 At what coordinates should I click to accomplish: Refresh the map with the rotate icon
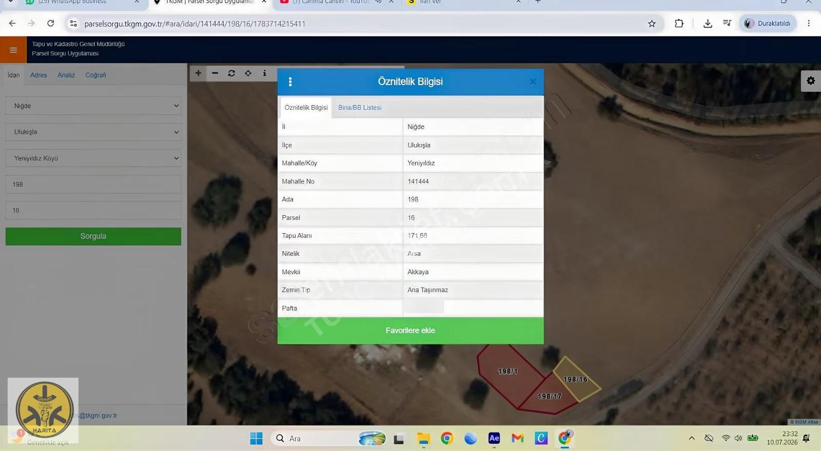231,73
